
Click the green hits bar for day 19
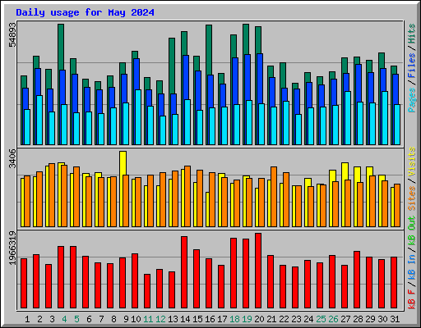tap(246, 39)
